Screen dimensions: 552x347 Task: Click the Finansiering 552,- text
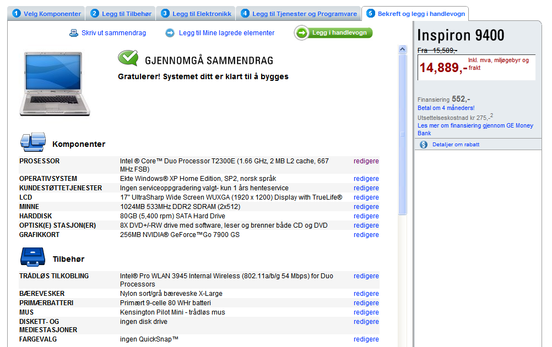[x=444, y=99]
